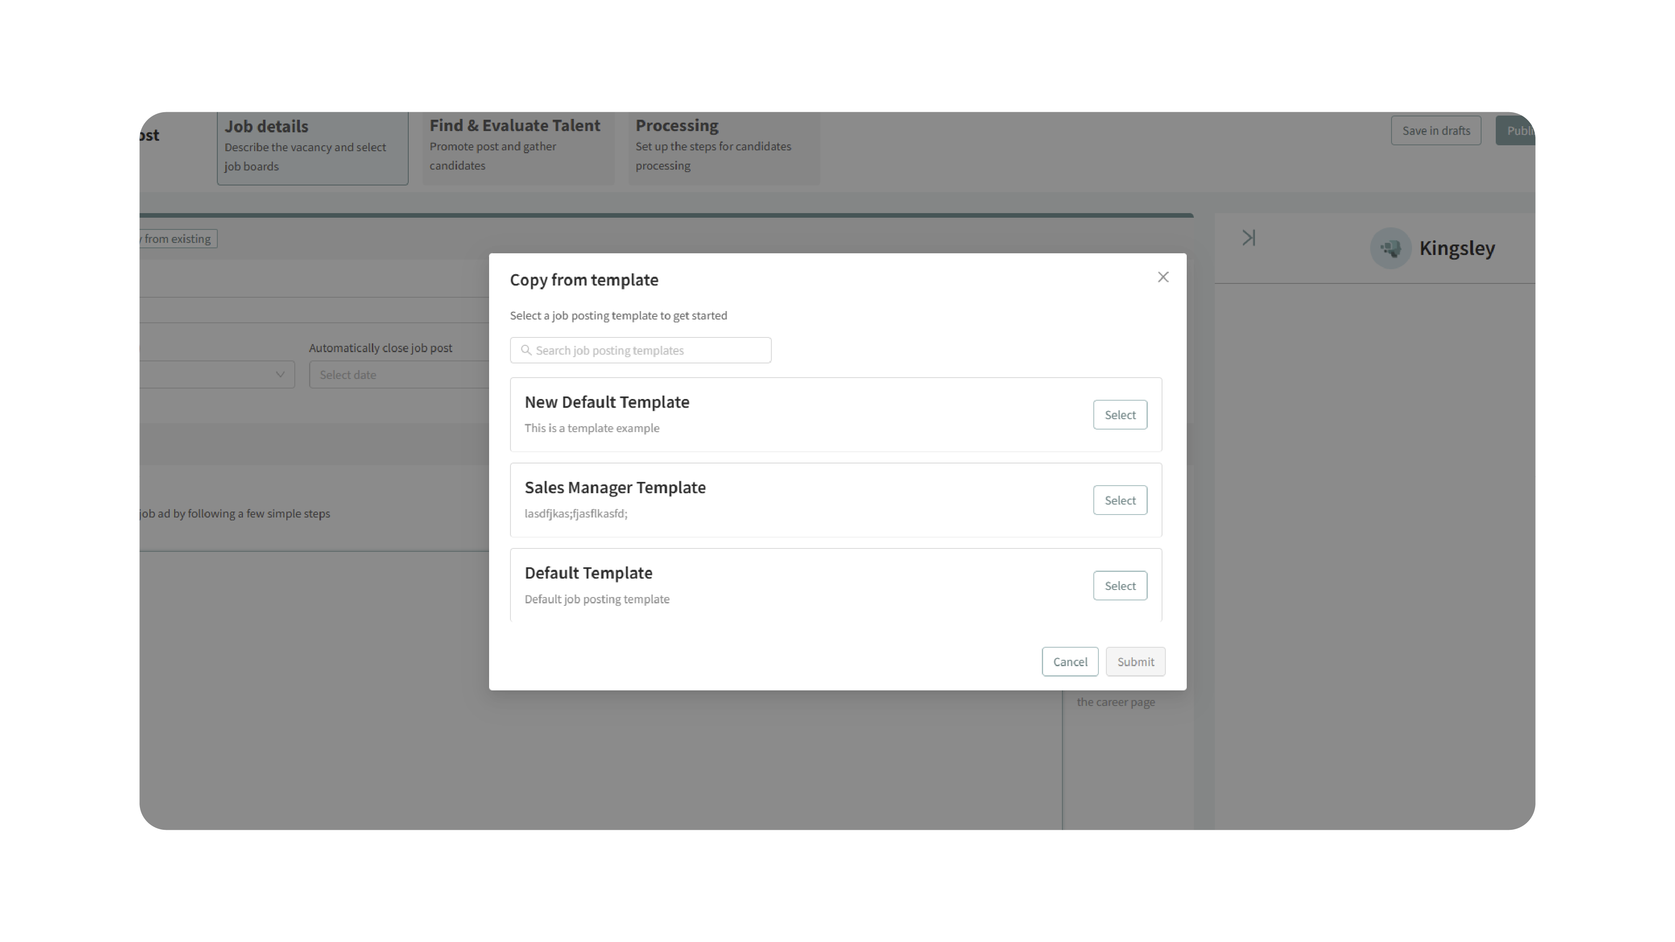This screenshot has width=1675, height=942.
Task: Select the Default Template
Action: [x=1119, y=586]
